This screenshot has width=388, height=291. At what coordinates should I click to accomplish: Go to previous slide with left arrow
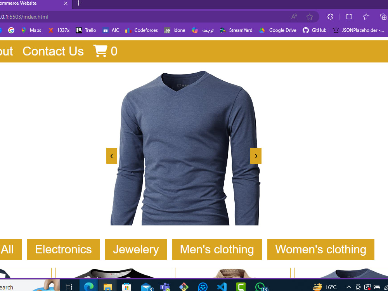pos(112,156)
